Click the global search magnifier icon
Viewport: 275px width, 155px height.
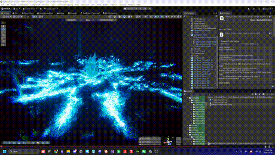(259, 9)
